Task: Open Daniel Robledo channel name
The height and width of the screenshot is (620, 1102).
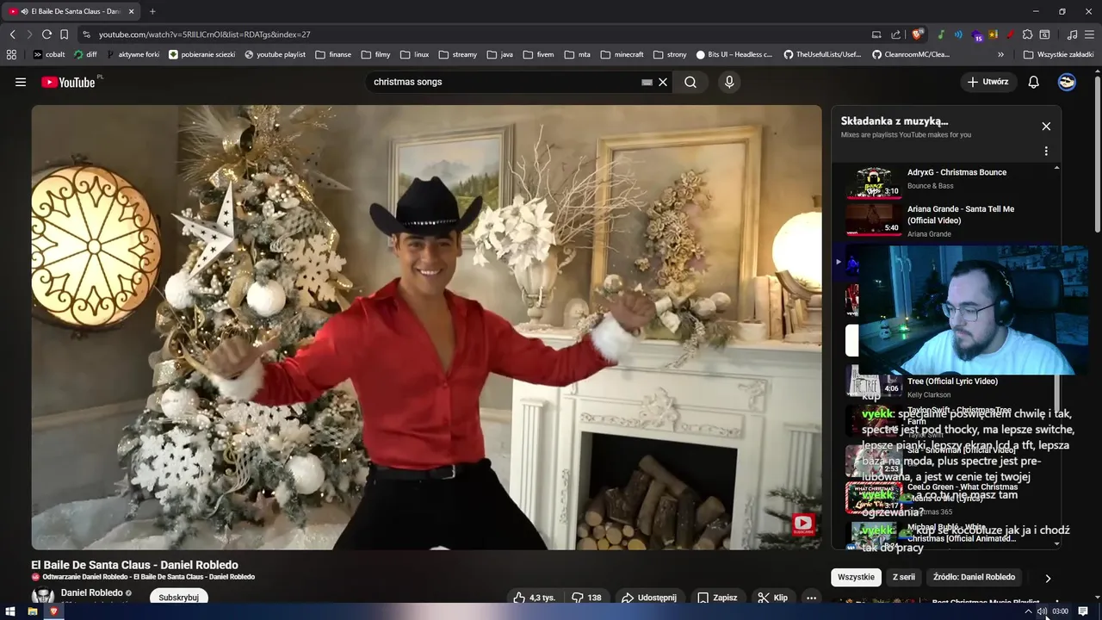Action: pos(91,592)
